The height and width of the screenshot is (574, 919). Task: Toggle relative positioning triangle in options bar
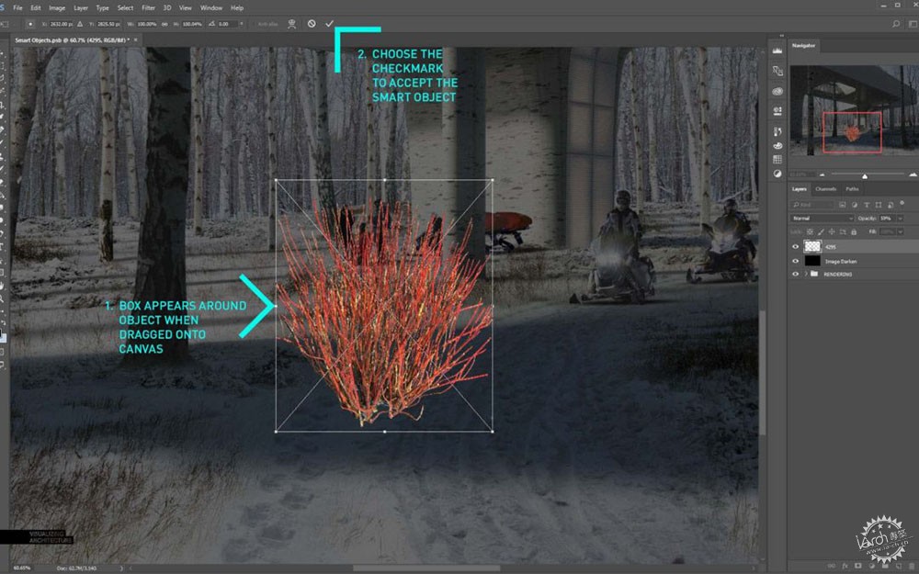click(x=80, y=24)
